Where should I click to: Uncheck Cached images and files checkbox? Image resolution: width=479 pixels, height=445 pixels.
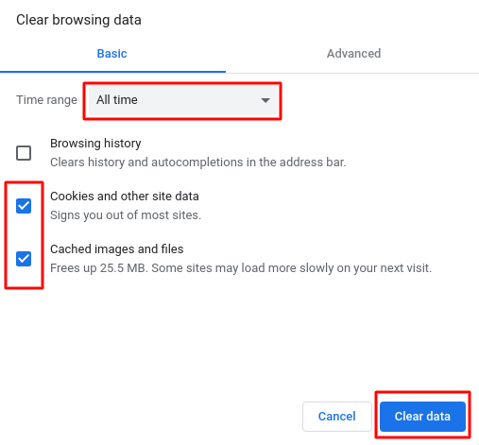(x=24, y=259)
